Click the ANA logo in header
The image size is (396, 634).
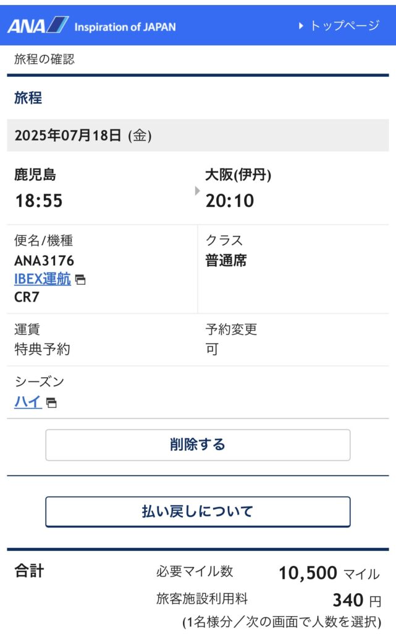(38, 25)
